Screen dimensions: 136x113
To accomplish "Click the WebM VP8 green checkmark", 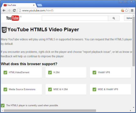I will [x=94, y=73].
